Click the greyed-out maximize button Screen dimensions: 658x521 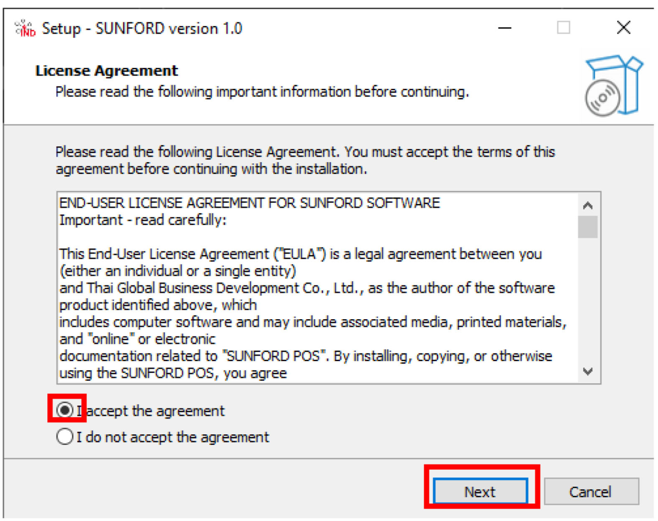click(x=563, y=28)
